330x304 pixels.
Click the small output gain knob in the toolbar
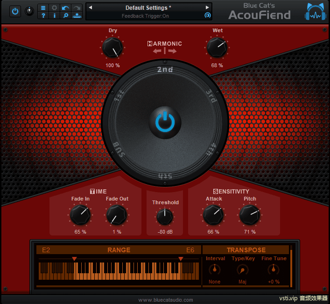[29, 11]
